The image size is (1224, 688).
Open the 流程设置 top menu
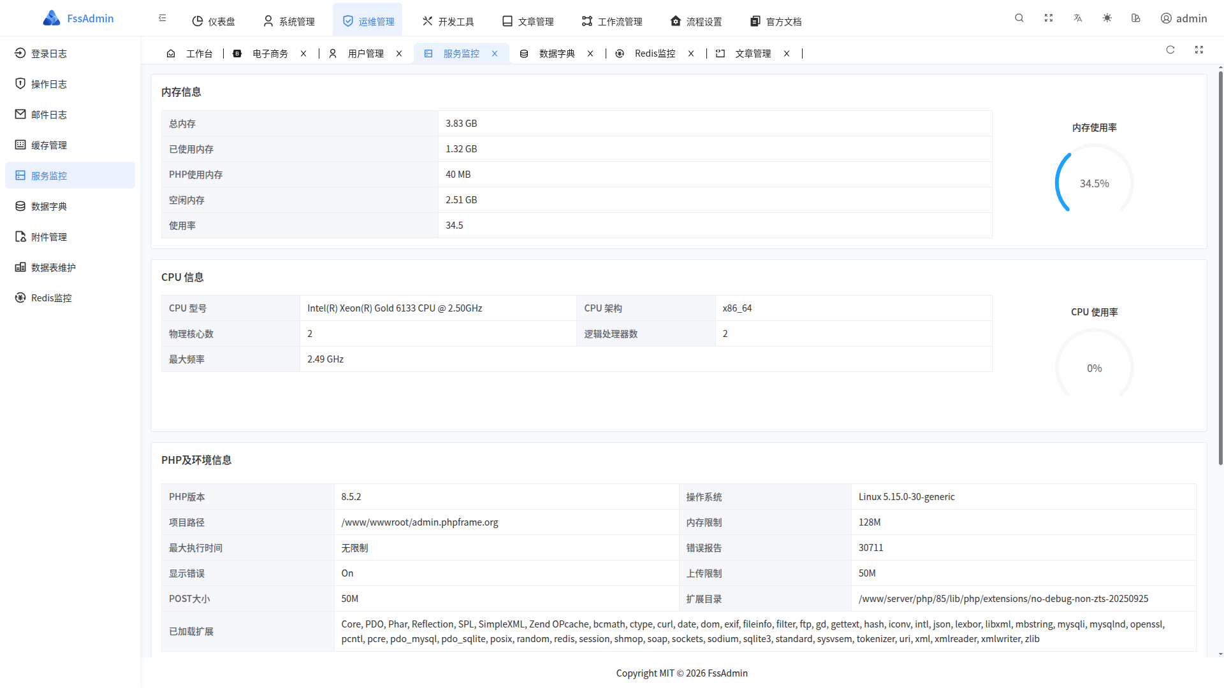[x=696, y=22]
